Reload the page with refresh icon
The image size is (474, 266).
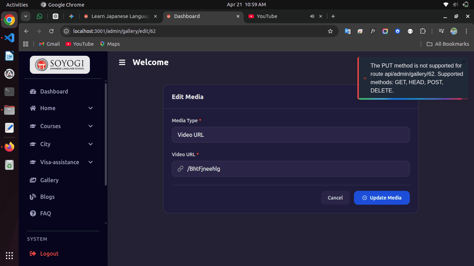pos(51,31)
